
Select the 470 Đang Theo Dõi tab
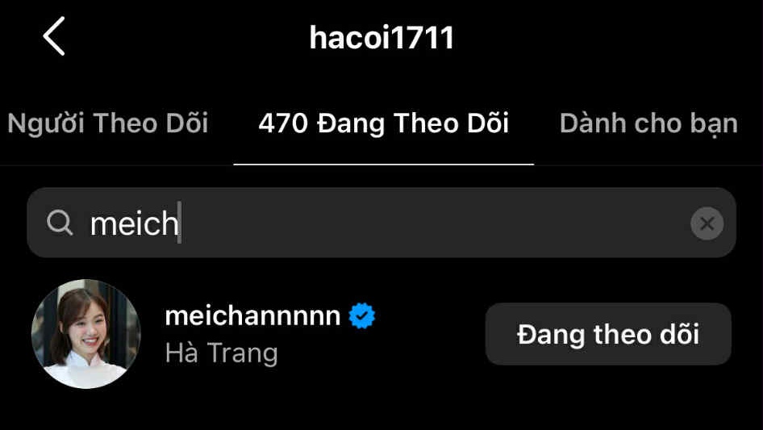pos(383,123)
